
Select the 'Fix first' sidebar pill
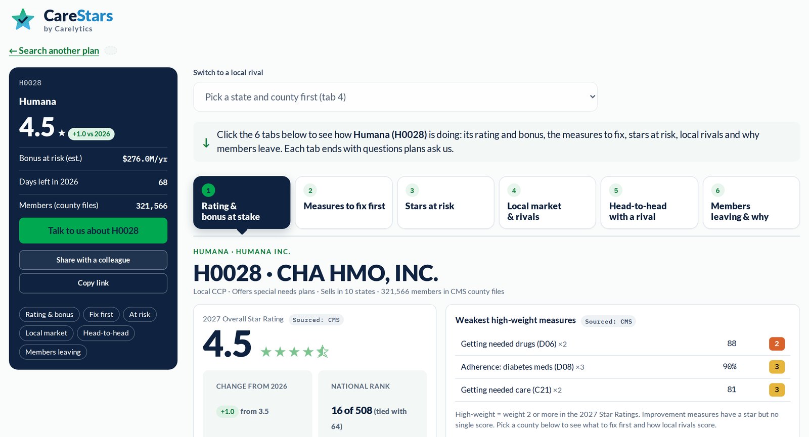tap(101, 315)
